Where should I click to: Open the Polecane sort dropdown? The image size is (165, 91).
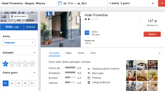19,42
